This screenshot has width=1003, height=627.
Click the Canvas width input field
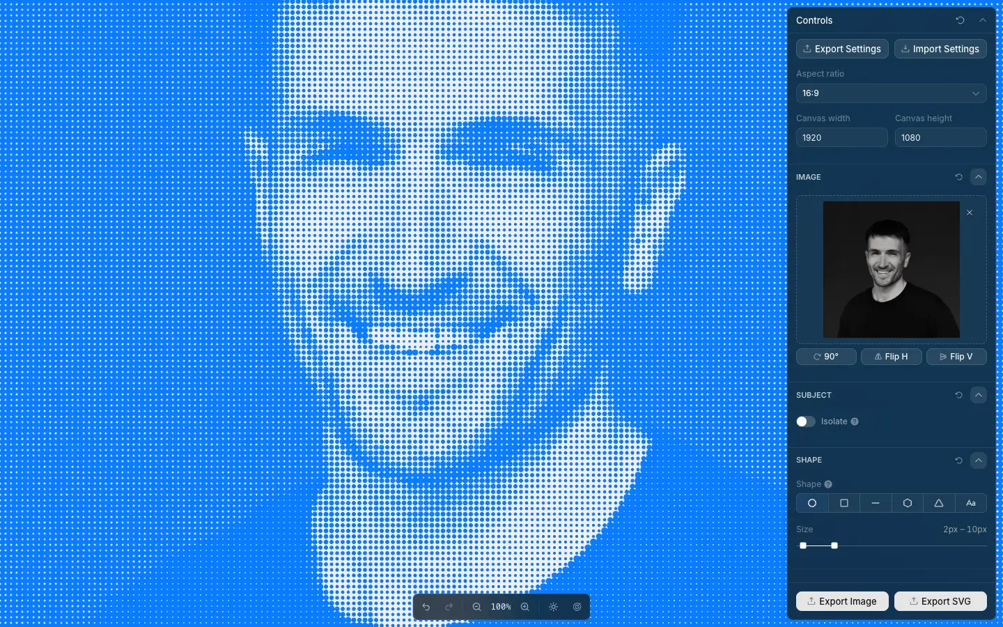point(842,137)
